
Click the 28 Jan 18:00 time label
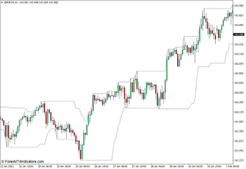[177, 166]
